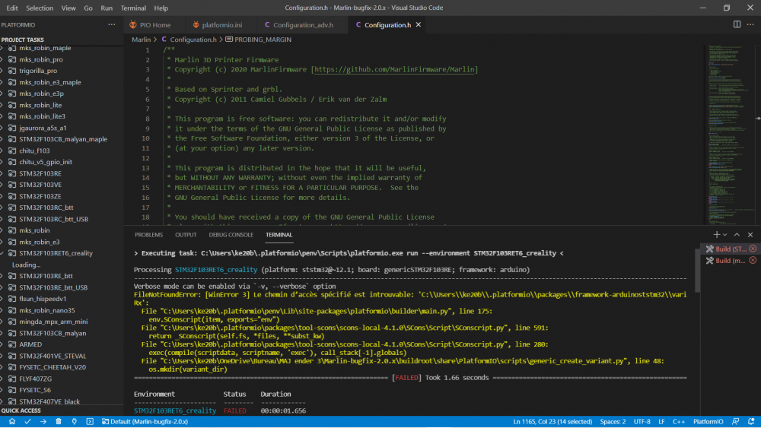Close the terminal panel
Image resolution: width=761 pixels, height=428 pixels.
[x=750, y=235]
